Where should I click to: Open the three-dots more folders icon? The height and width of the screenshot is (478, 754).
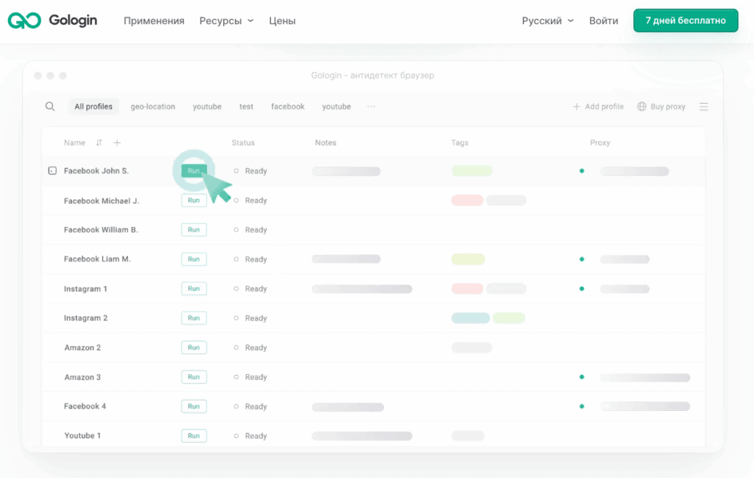click(371, 106)
